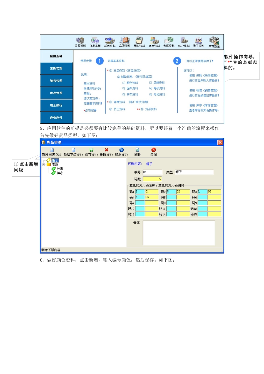The height and width of the screenshot is (374, 264).
Task: Click 码4 size name field with F
Action: (140, 197)
